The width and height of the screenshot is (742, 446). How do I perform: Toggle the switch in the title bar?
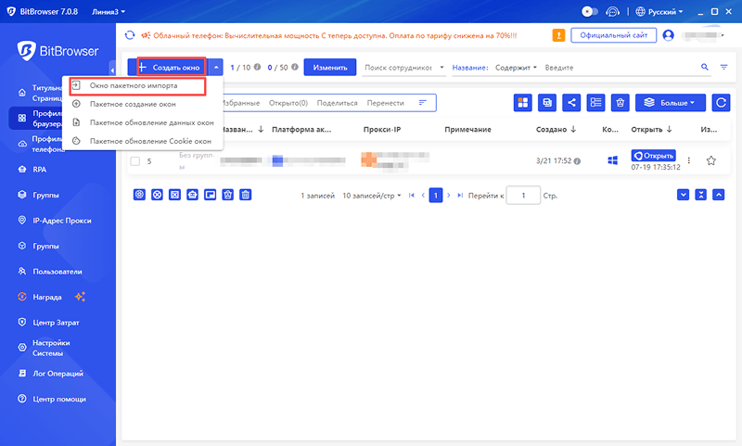[589, 12]
